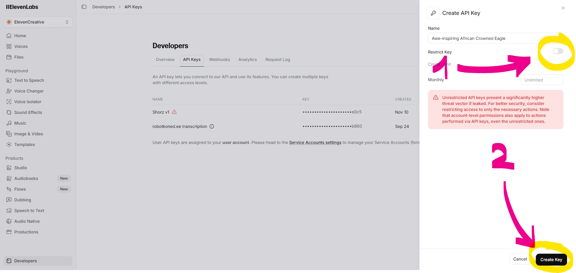Open the Dubbing icon

click(x=9, y=200)
